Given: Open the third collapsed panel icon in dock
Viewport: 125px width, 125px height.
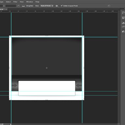Looking at the screenshot, I should pyautogui.click(x=123, y=23).
